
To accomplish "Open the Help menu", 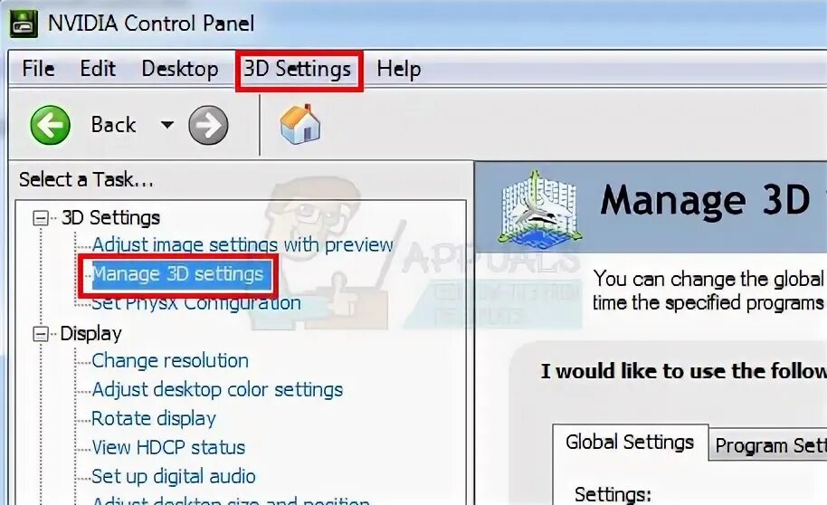I will (x=399, y=69).
